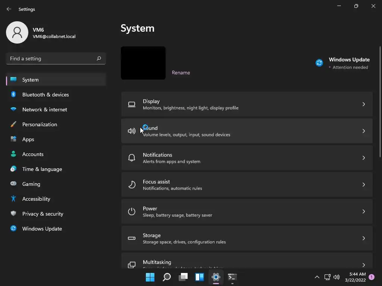Click the Windows Update icon in sidebar
382x286 pixels.
tap(13, 228)
